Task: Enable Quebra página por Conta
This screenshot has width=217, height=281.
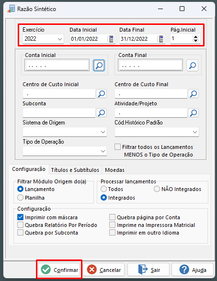Action: [112, 217]
